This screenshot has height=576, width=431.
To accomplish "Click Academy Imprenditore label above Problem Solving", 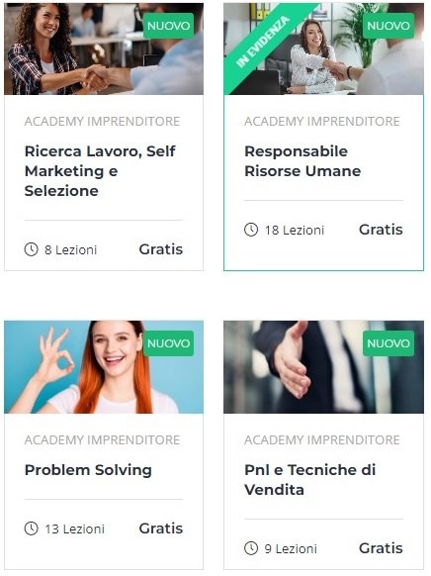I will pyautogui.click(x=102, y=439).
